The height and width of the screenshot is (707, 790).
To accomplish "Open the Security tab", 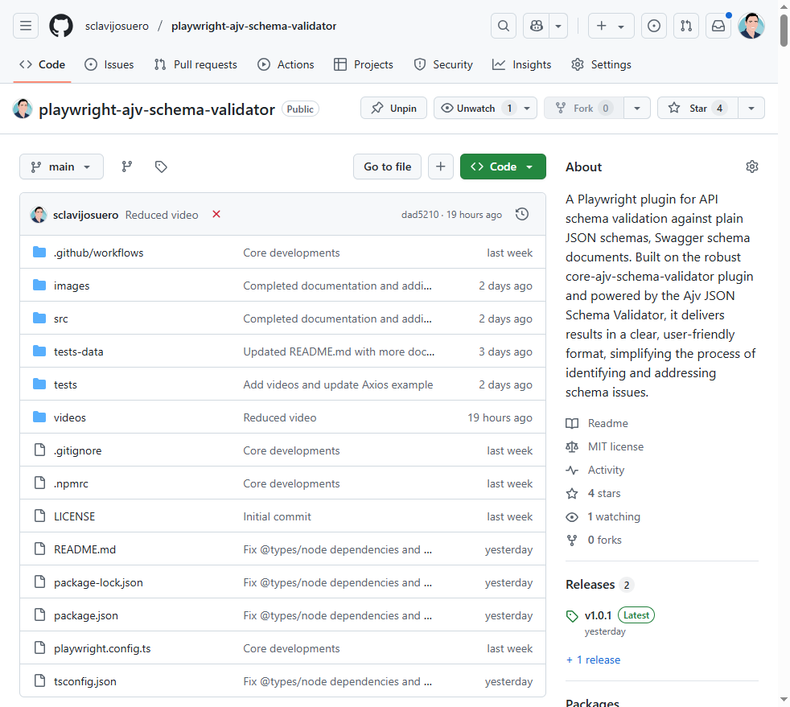I will pos(443,65).
